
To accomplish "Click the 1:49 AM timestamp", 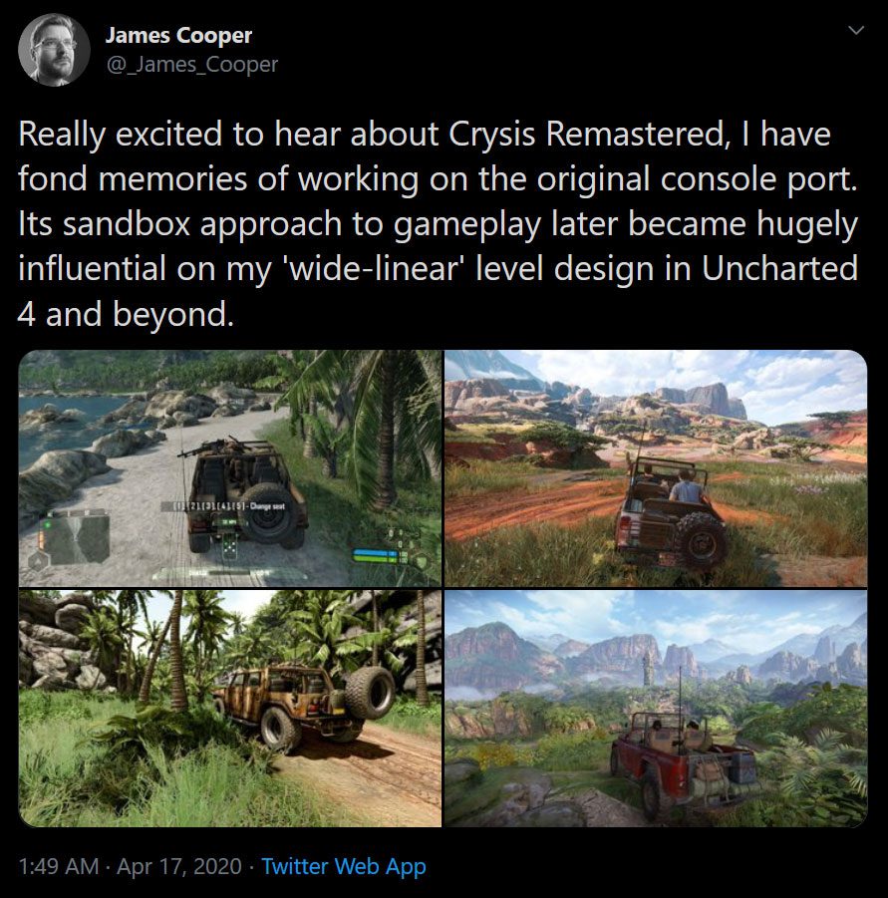I will 59,866.
